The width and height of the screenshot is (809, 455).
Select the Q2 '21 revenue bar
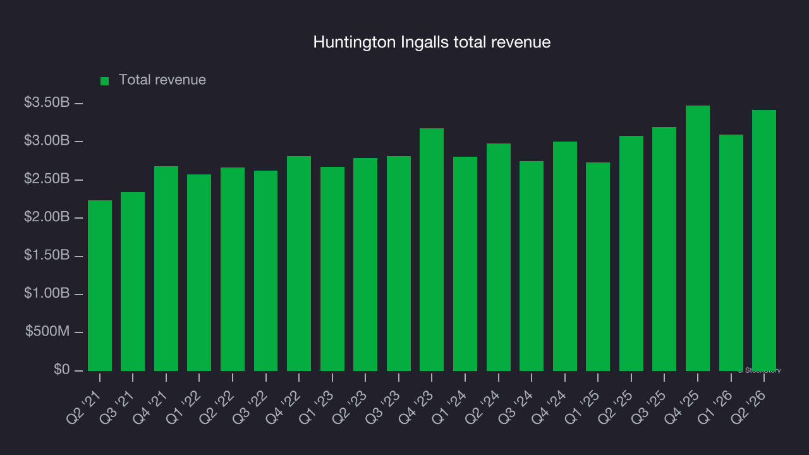[x=100, y=286]
